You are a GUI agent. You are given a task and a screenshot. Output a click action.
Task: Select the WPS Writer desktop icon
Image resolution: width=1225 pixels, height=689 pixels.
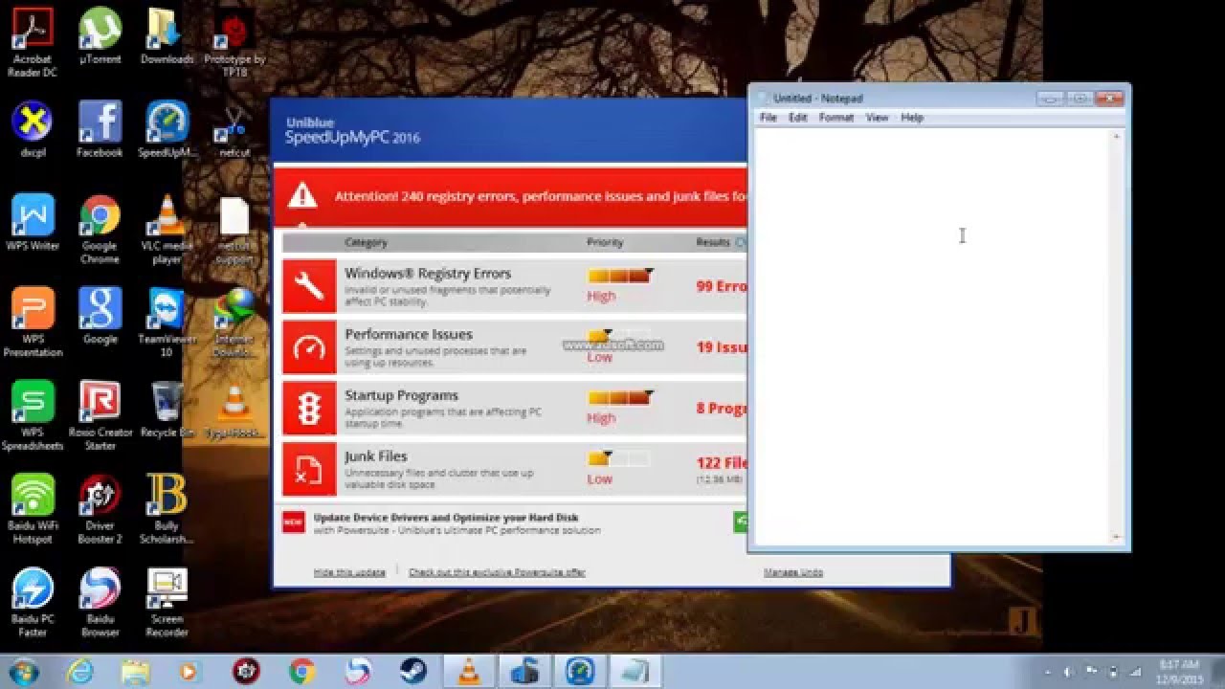[33, 223]
